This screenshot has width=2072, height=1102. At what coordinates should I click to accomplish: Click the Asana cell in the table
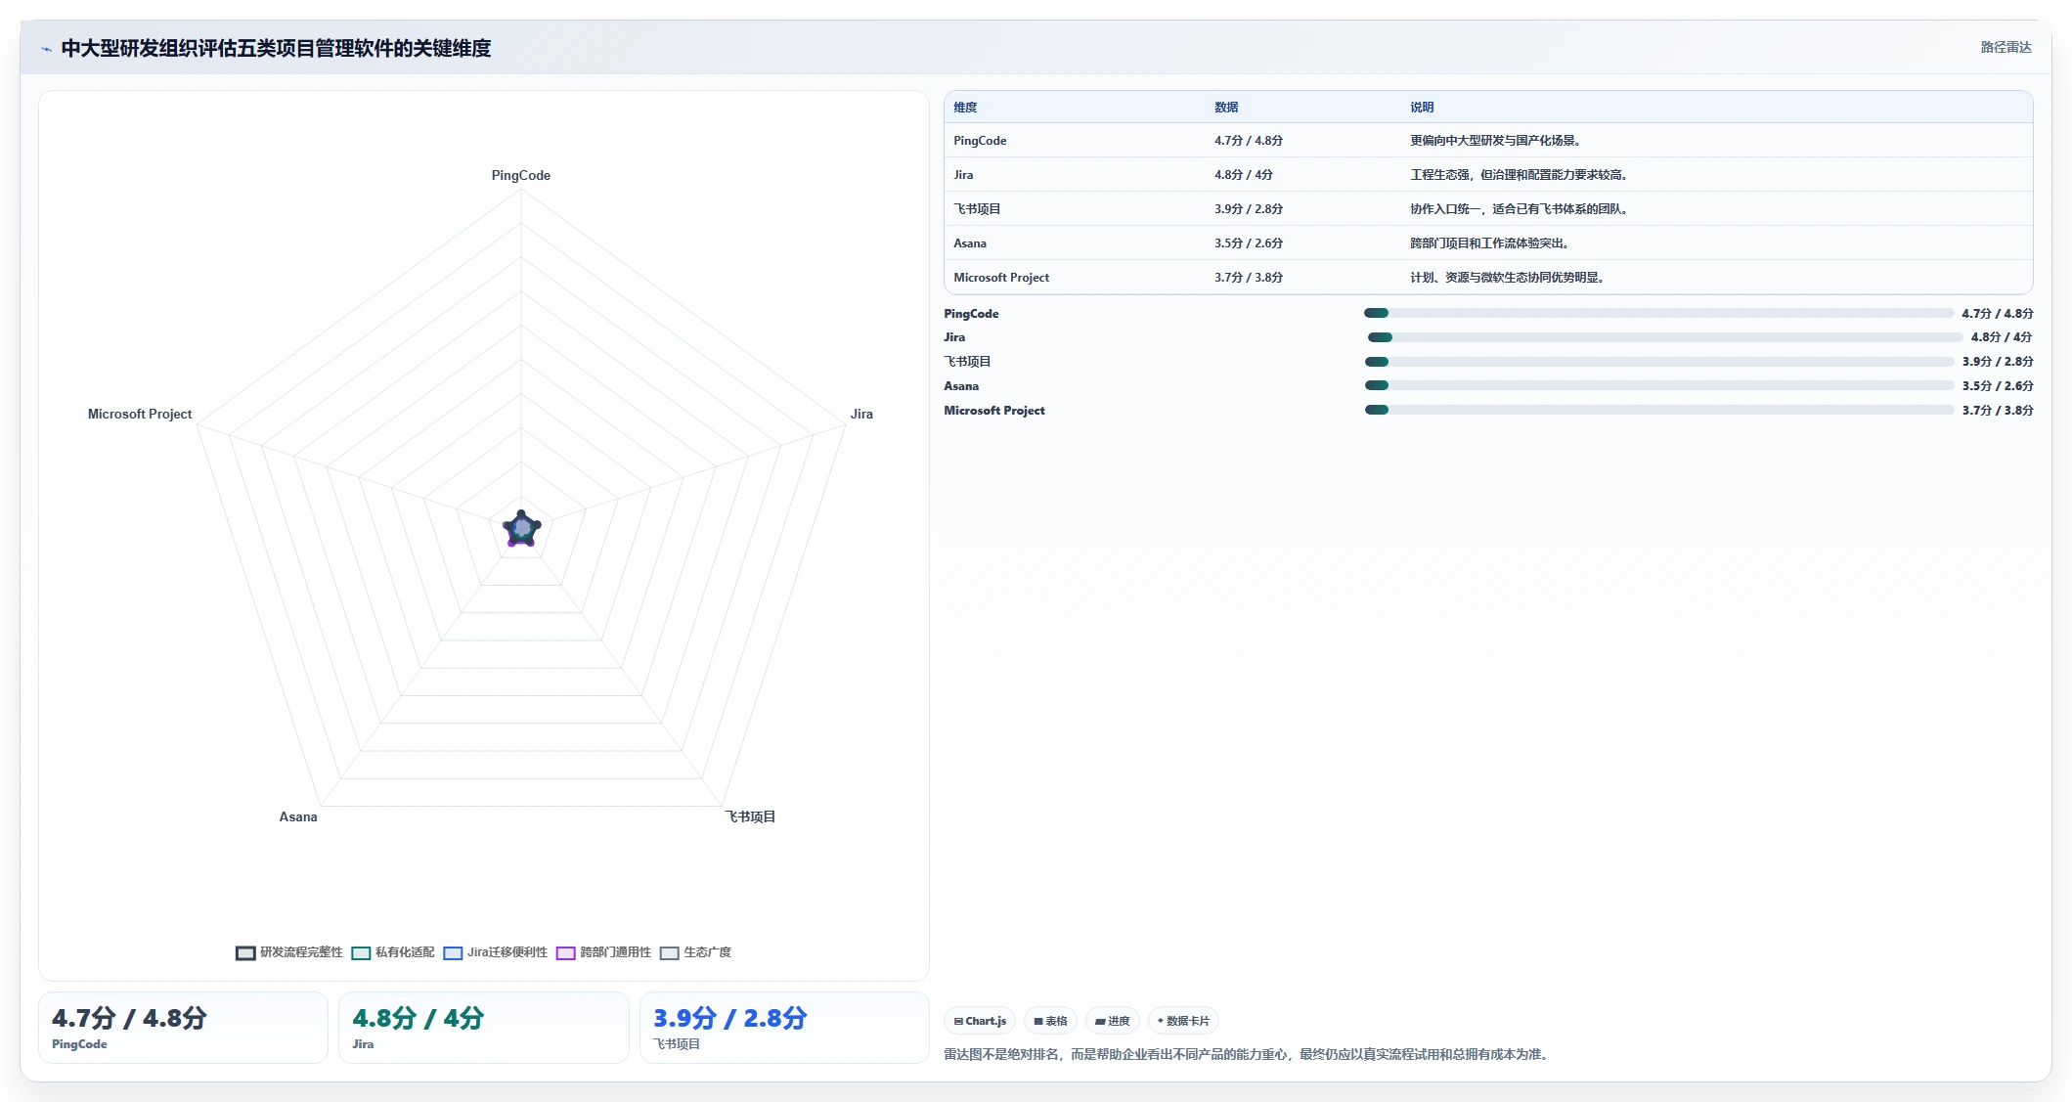(970, 243)
